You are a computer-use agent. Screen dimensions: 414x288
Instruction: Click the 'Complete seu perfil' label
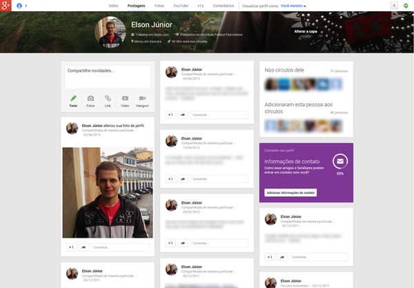tap(279, 151)
